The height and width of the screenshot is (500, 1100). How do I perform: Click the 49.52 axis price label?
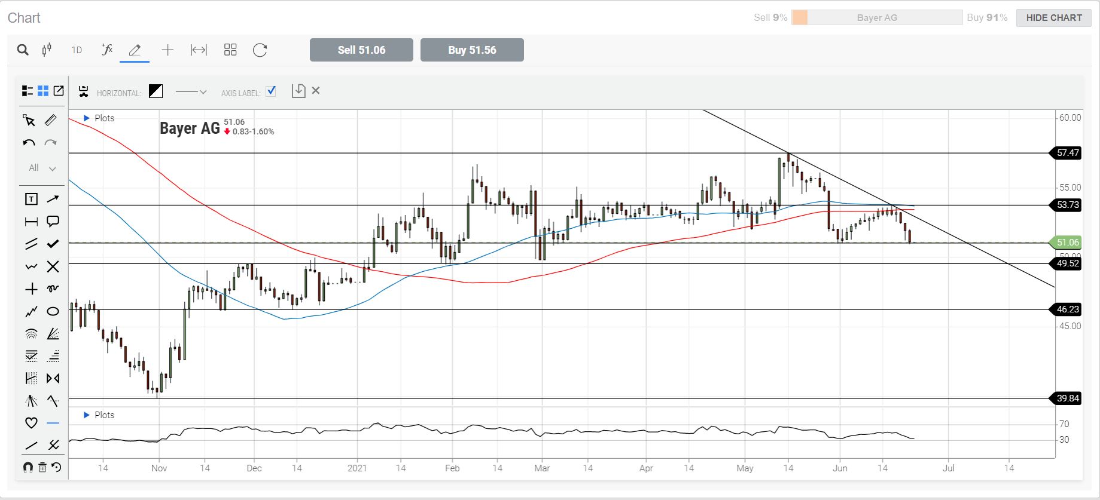click(1066, 263)
